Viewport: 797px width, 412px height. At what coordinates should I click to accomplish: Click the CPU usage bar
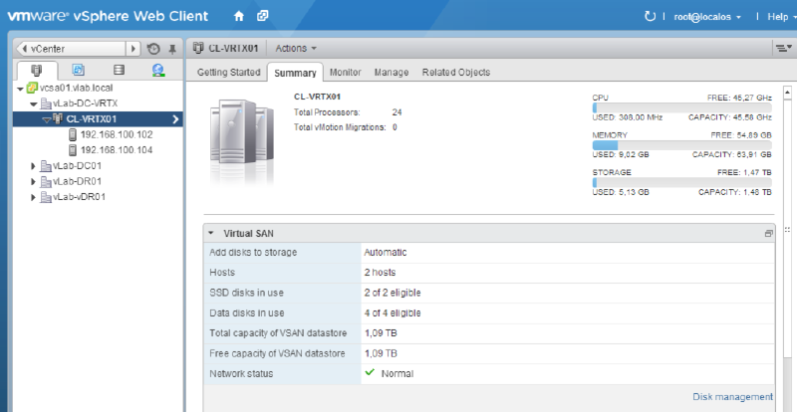coord(681,107)
